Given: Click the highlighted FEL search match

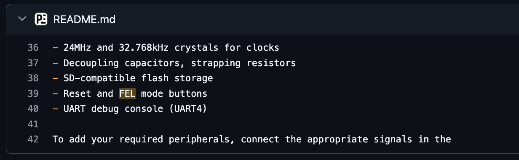Looking at the screenshot, I should [x=127, y=93].
